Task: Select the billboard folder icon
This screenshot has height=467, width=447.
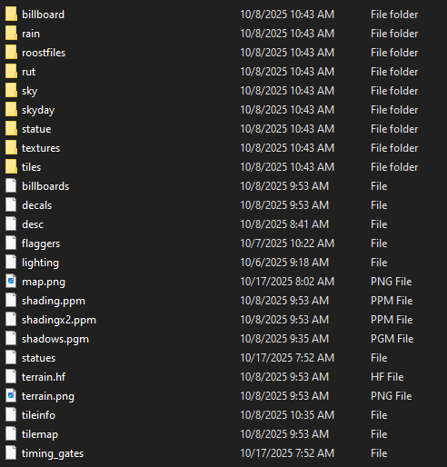Action: (x=11, y=15)
